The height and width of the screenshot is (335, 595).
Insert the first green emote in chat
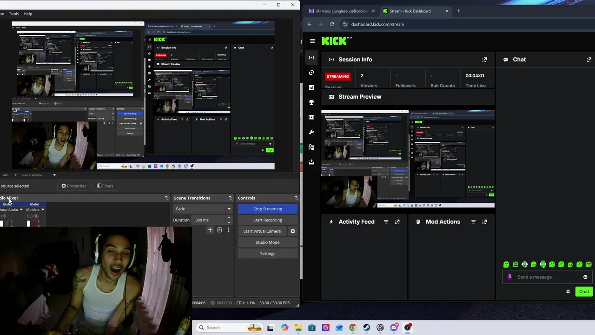(x=506, y=264)
